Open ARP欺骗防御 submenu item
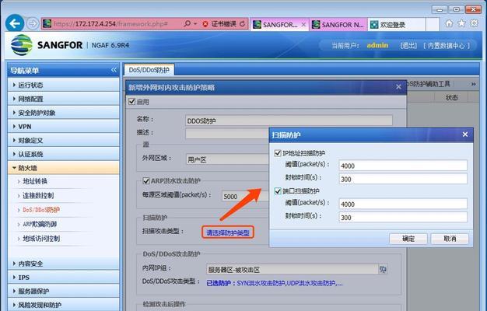 [x=40, y=224]
